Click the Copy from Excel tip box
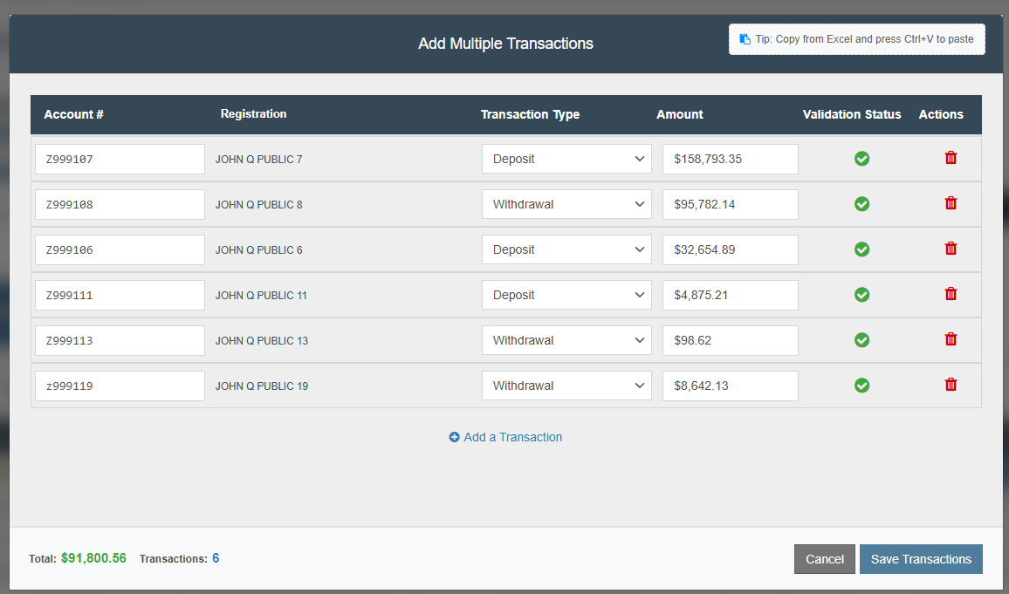This screenshot has width=1009, height=594. point(856,39)
